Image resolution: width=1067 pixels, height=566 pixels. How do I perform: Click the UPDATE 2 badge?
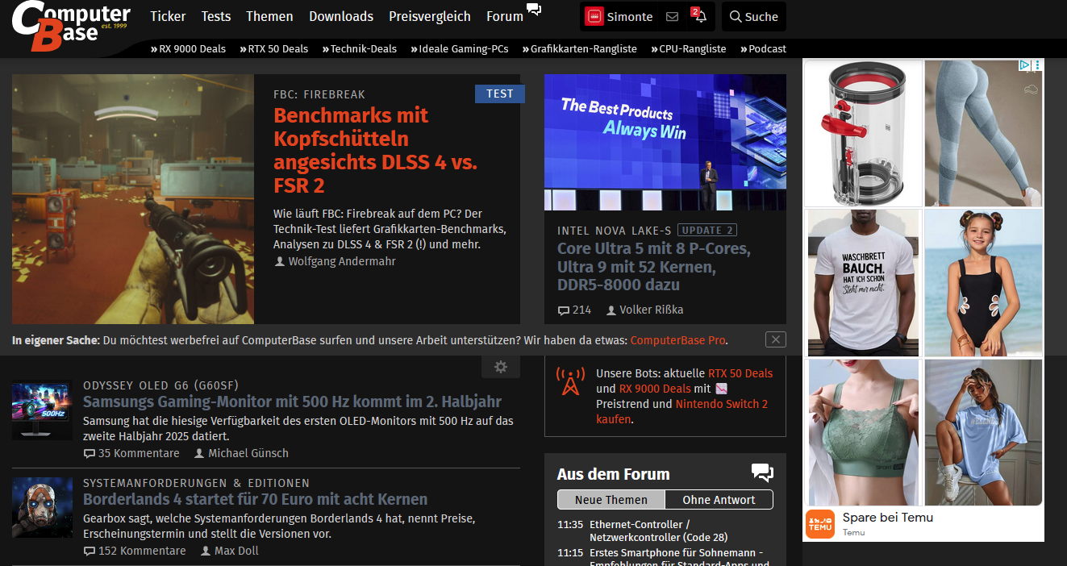point(707,230)
